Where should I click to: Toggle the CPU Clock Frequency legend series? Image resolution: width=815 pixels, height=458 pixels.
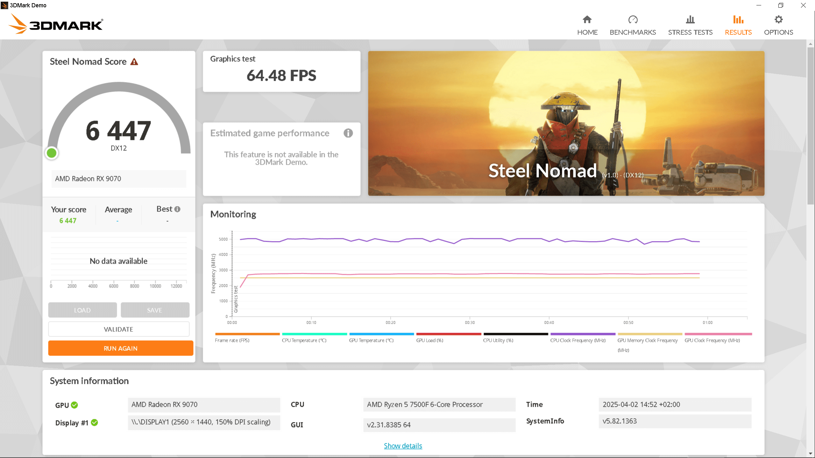tap(578, 340)
